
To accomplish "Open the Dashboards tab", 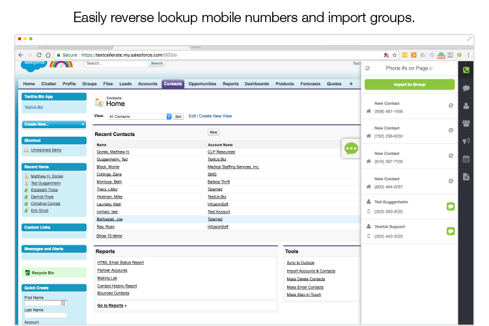I will [257, 84].
